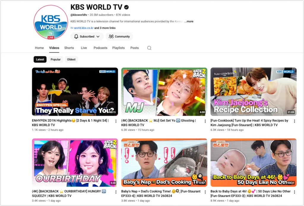
Task: Sort videos by Popular chip
Action: (56, 59)
